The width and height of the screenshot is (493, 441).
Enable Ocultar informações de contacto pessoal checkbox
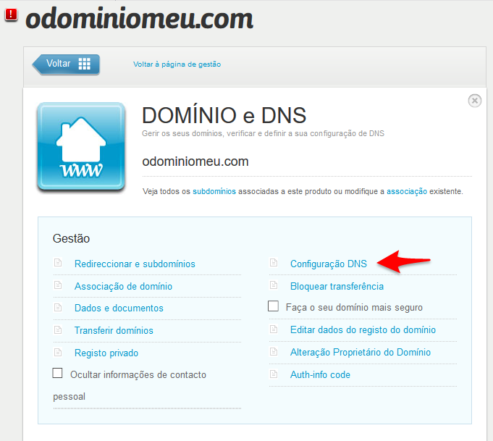tap(57, 373)
